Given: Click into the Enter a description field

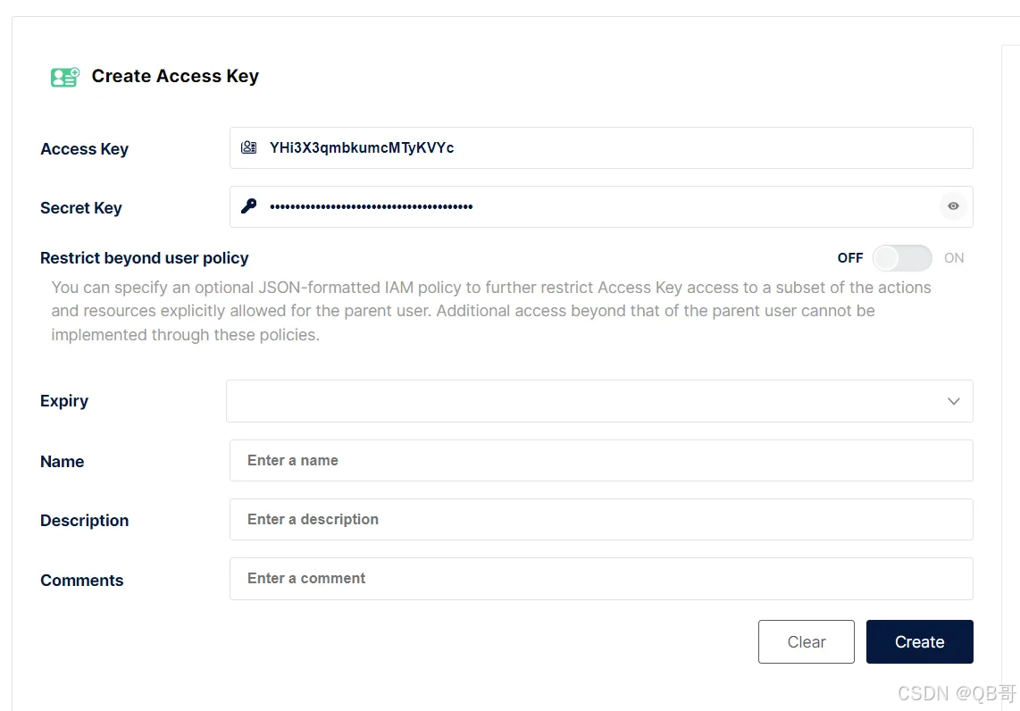Looking at the screenshot, I should (600, 520).
